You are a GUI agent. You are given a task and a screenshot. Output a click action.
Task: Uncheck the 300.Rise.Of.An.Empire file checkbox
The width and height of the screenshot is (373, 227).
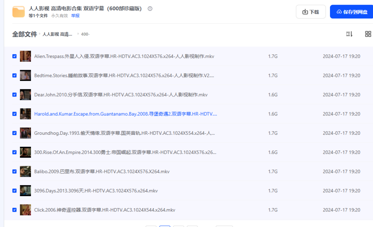tap(15, 152)
